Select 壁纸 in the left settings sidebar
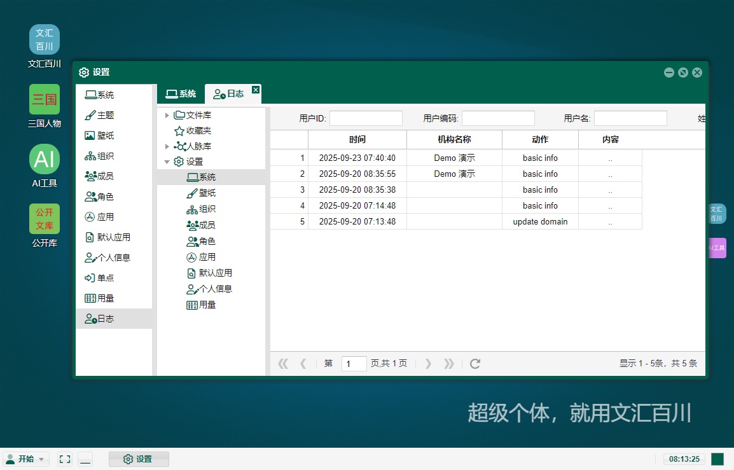The width and height of the screenshot is (734, 470). click(106, 135)
